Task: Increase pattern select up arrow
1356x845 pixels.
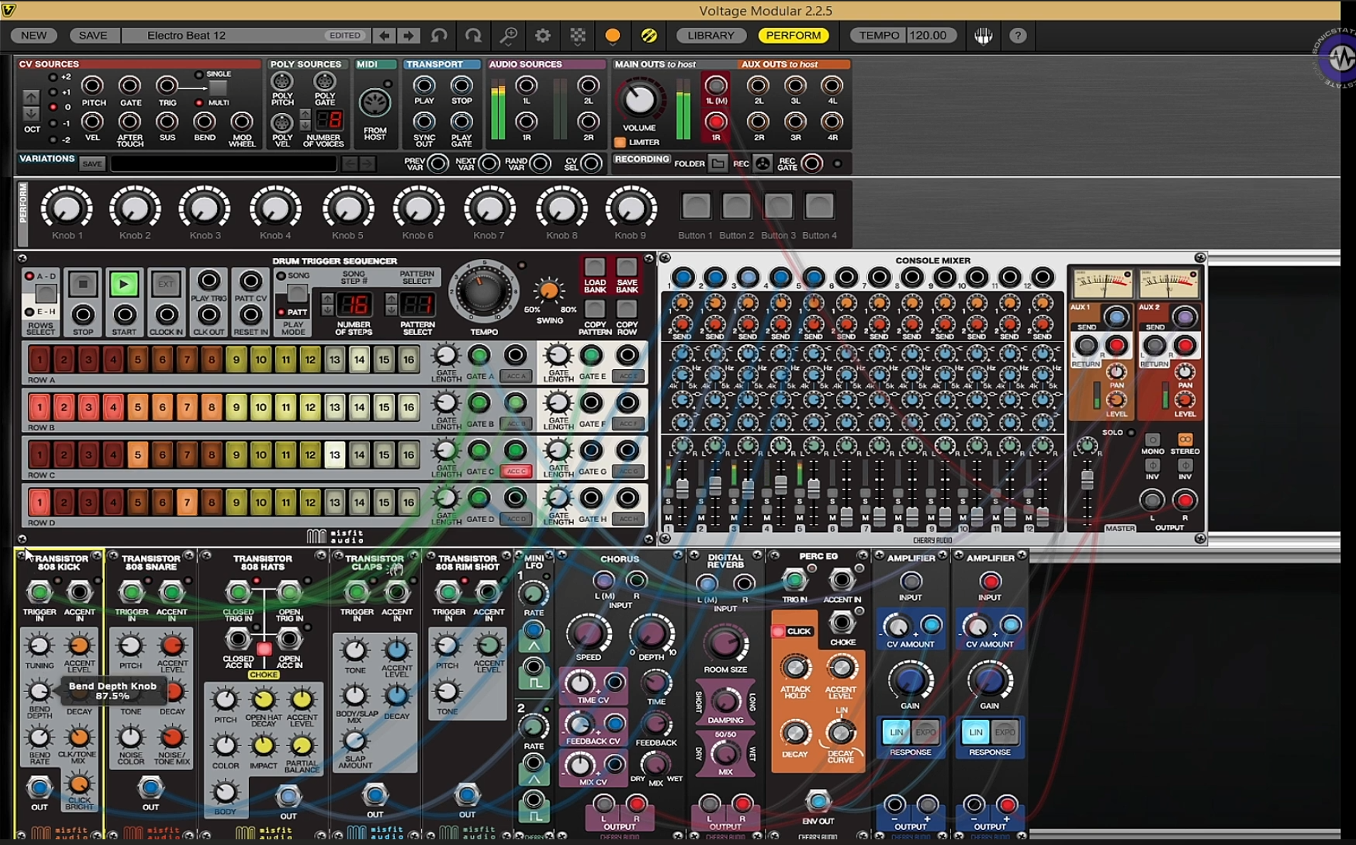Action: [391, 299]
